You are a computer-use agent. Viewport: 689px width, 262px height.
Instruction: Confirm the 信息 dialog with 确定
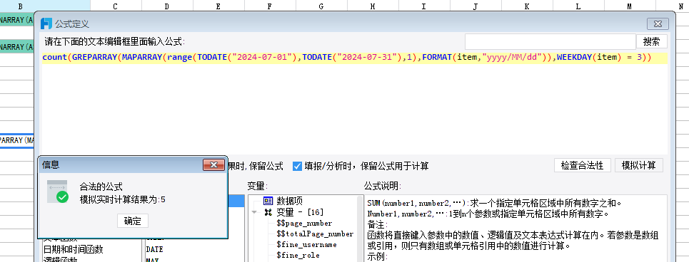133,221
